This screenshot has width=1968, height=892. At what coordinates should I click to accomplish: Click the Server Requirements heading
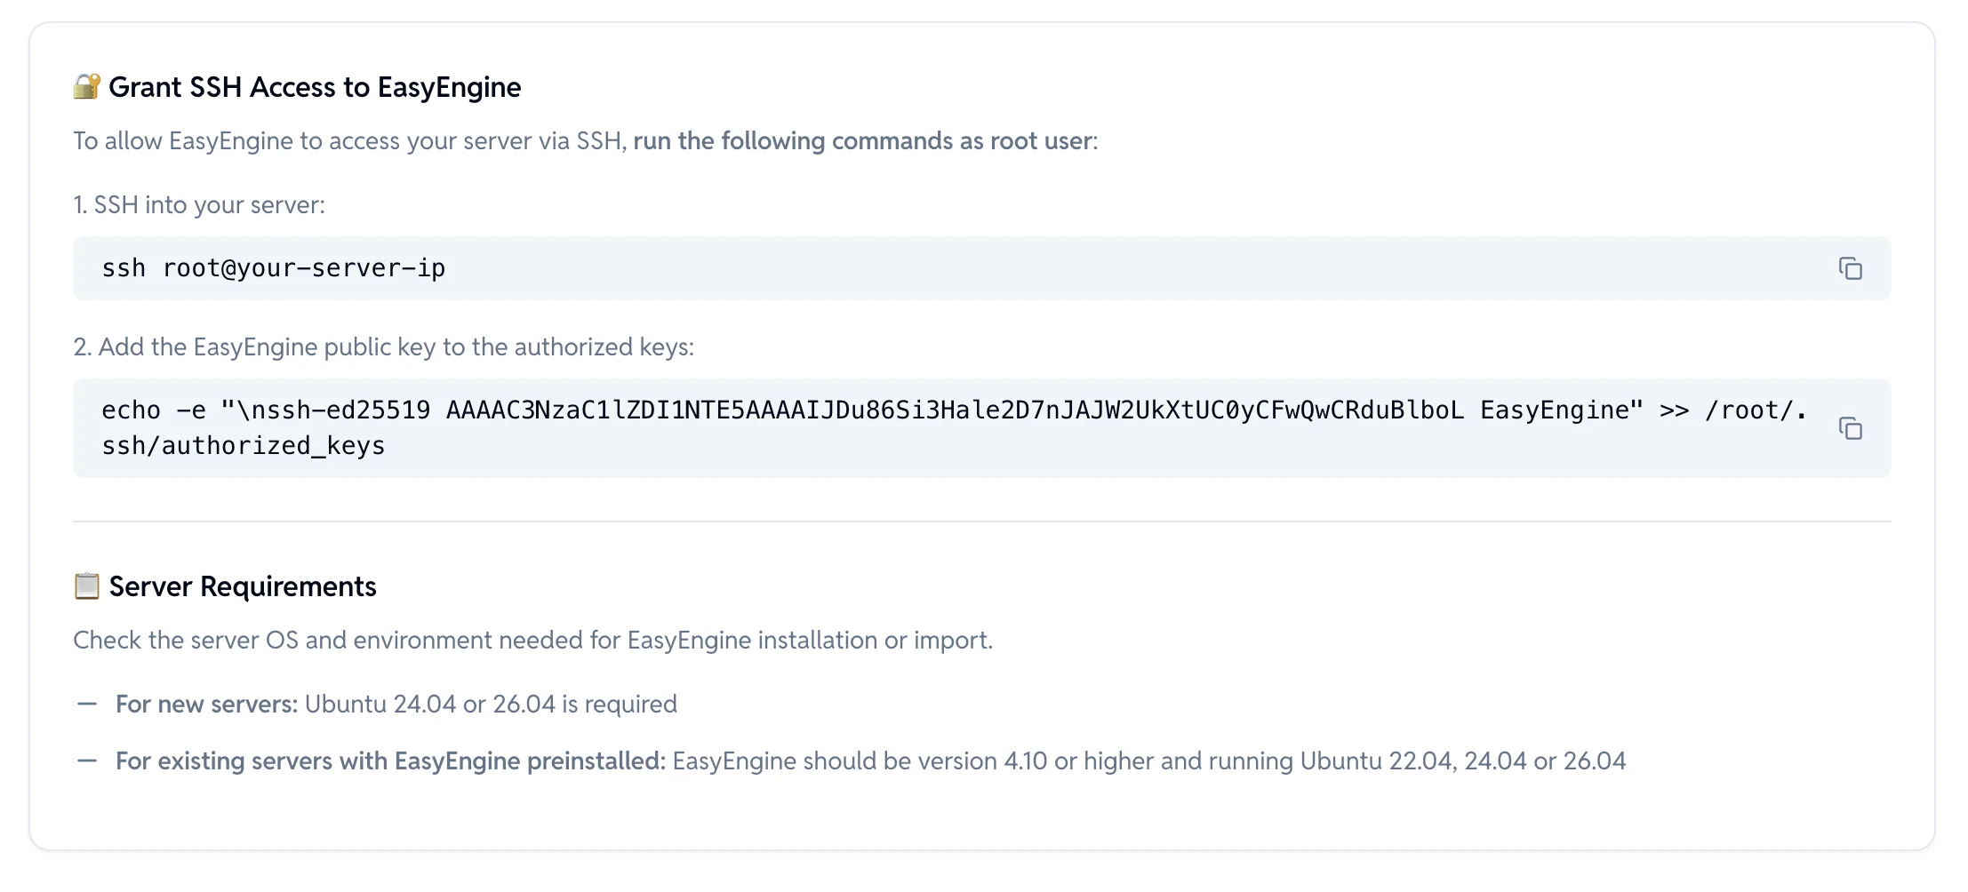point(243,586)
